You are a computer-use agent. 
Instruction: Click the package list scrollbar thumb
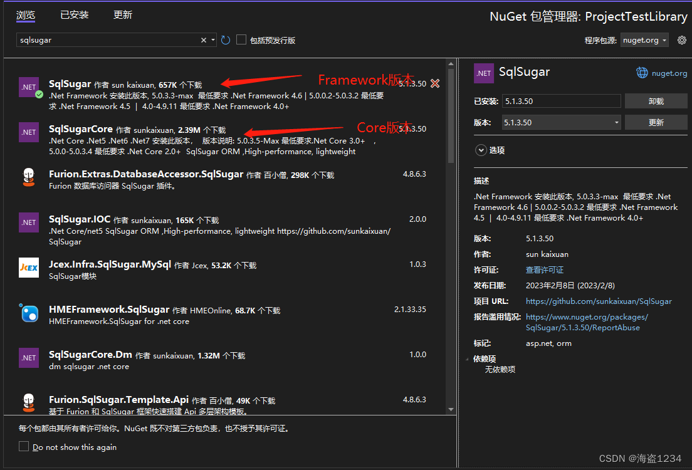pyautogui.click(x=451, y=116)
